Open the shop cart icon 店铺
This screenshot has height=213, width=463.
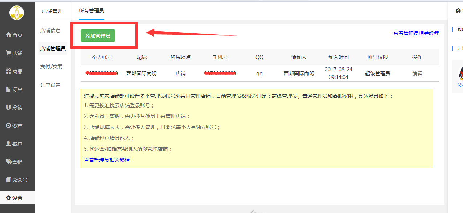8,53
